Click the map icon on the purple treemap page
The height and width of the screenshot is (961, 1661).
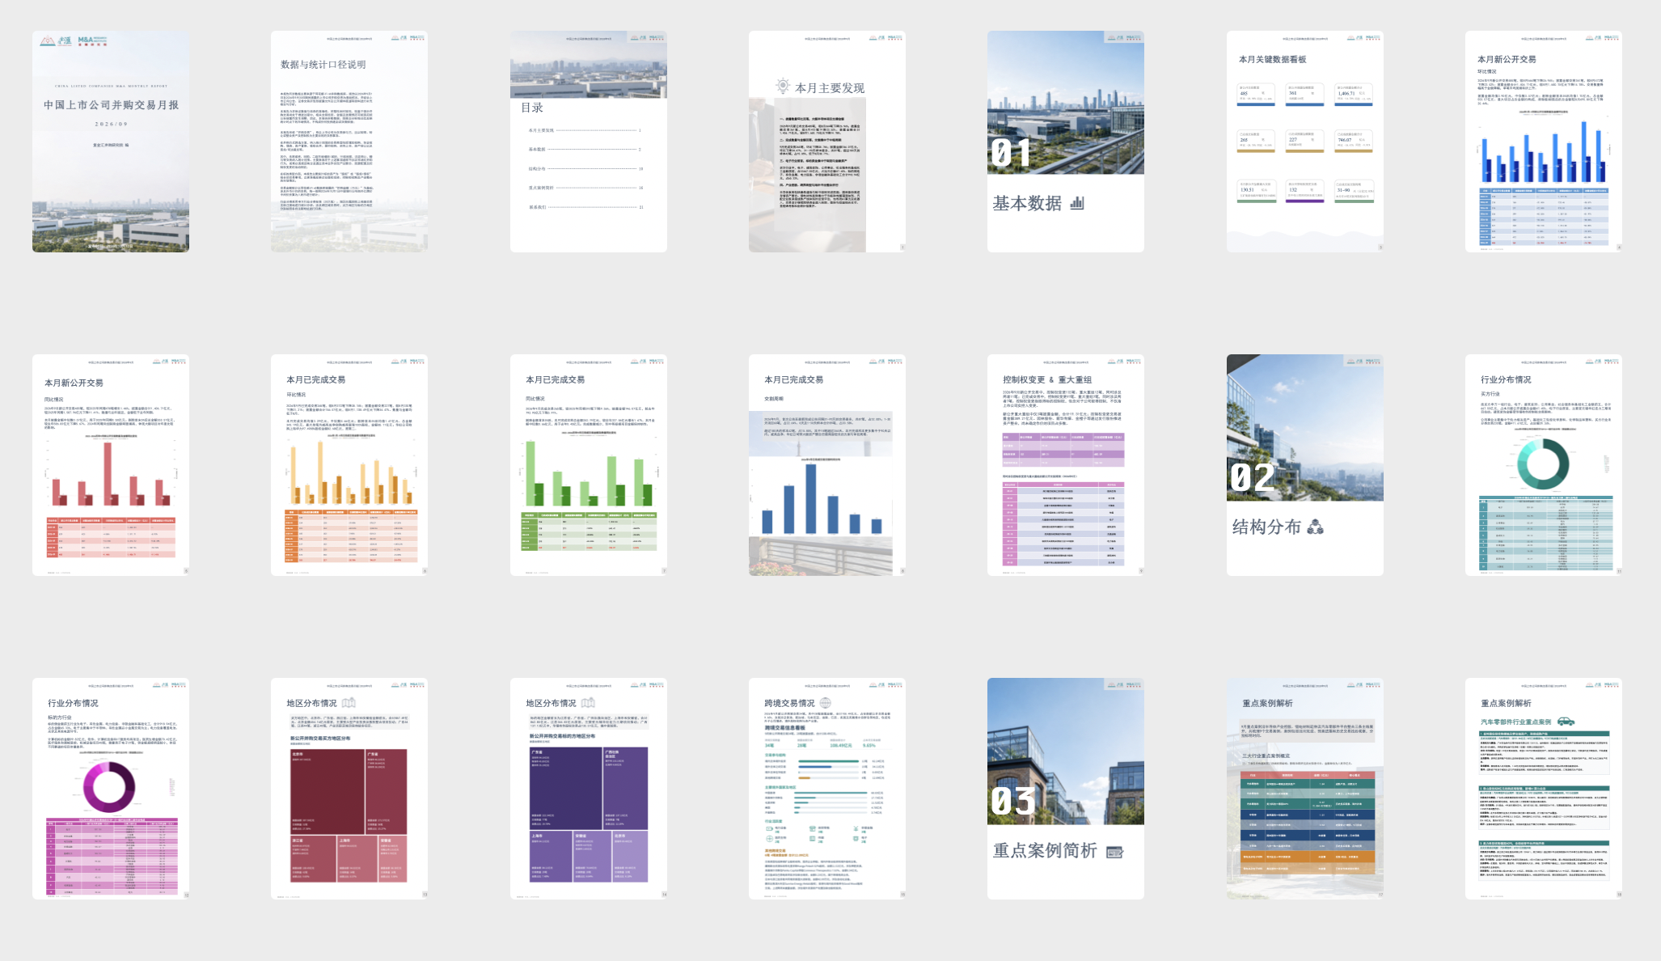click(x=588, y=703)
